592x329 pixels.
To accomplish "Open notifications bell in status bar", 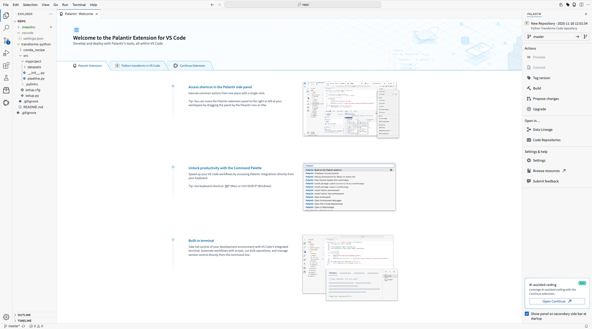I will click(586, 326).
